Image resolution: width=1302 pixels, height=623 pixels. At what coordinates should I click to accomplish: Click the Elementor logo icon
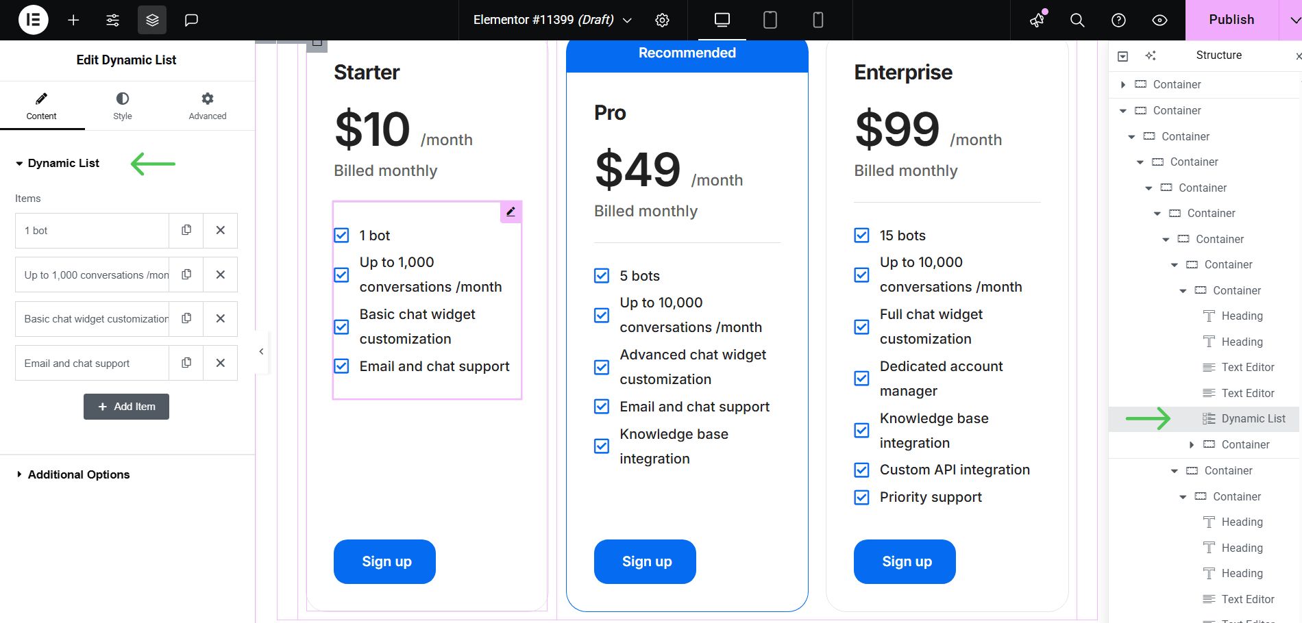coord(33,20)
